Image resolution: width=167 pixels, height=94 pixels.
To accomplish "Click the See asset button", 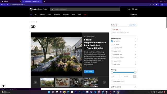I will pyautogui.click(x=89, y=72).
